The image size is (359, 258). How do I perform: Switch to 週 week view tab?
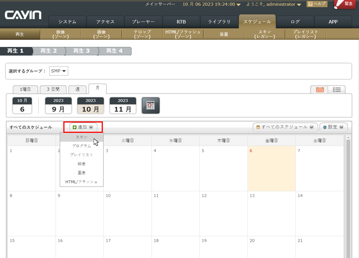77,90
